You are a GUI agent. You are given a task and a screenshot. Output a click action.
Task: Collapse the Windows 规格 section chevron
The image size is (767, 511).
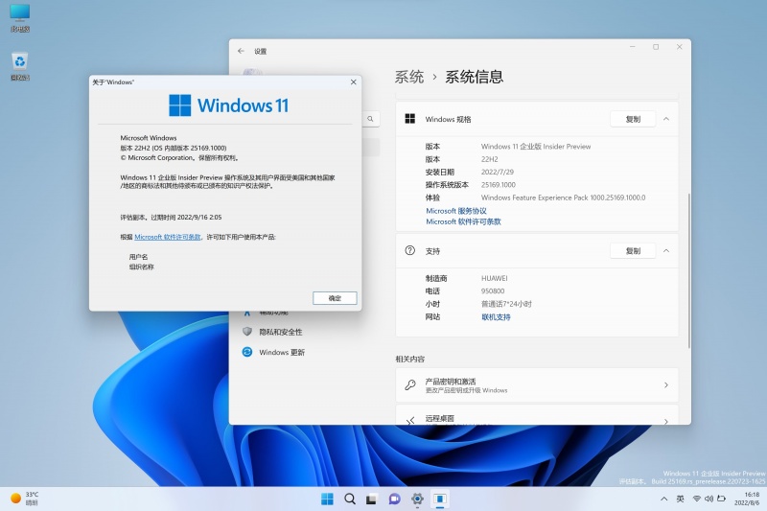coord(666,119)
